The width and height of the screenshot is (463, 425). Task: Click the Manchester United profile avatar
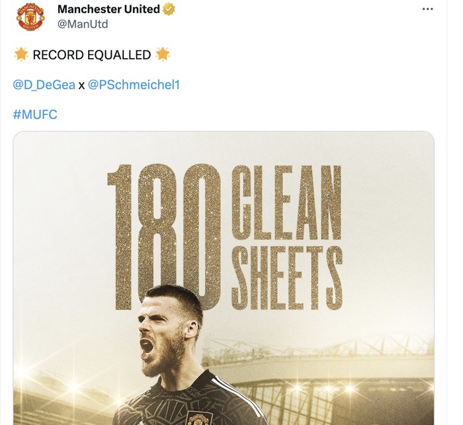click(x=30, y=17)
